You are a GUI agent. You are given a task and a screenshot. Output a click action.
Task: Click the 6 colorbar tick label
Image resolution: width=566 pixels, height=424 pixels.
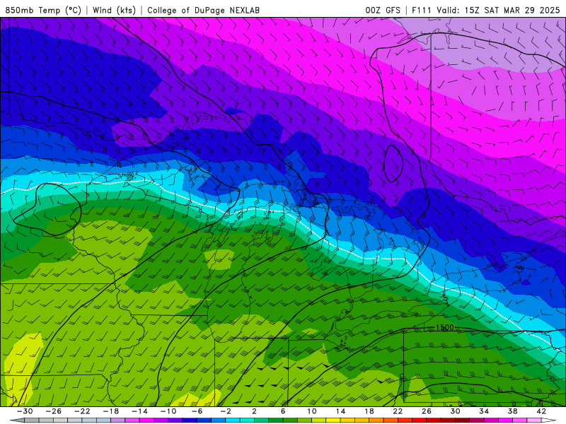(x=283, y=411)
